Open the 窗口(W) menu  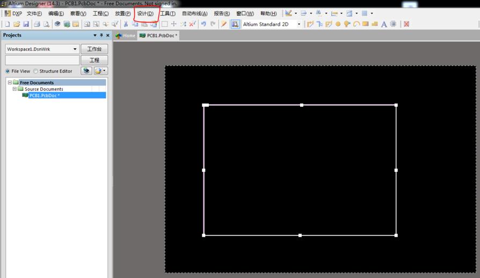[245, 13]
